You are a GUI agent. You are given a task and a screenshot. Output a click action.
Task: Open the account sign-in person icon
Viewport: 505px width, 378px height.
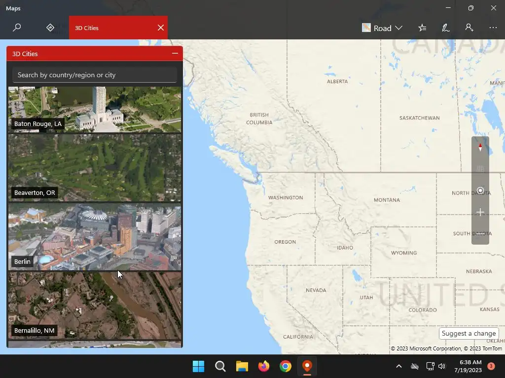point(469,28)
